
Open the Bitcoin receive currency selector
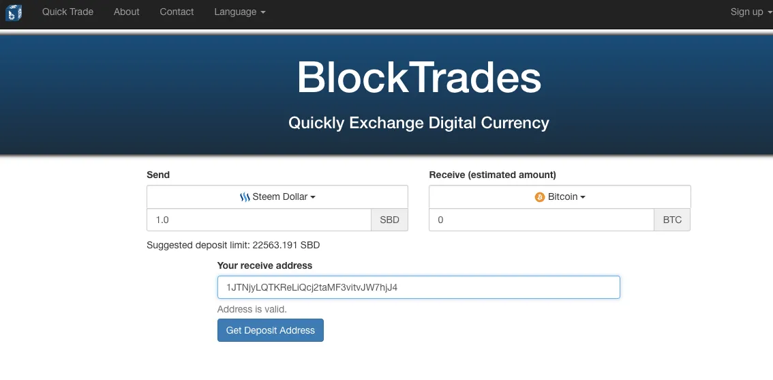560,196
